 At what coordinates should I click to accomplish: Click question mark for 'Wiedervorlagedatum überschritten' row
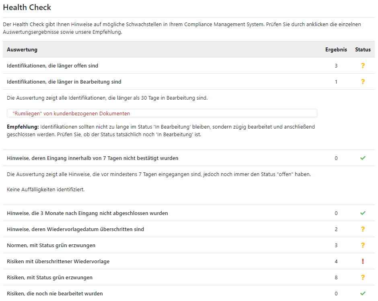(363, 229)
